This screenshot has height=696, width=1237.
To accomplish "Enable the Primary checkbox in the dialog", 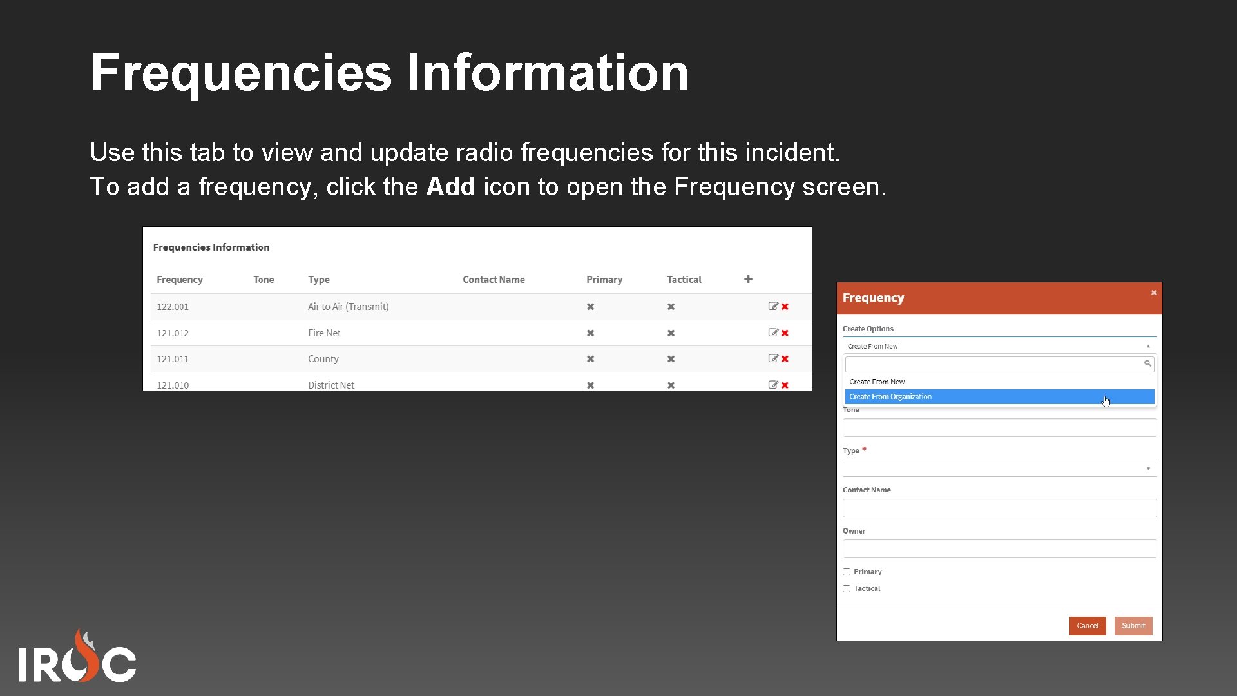I will [847, 571].
